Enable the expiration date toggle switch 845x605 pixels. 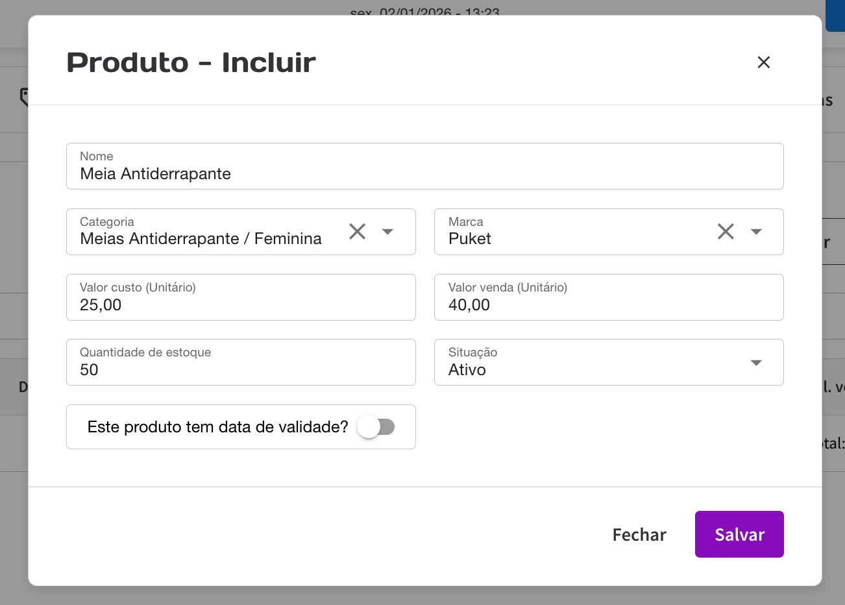coord(376,427)
